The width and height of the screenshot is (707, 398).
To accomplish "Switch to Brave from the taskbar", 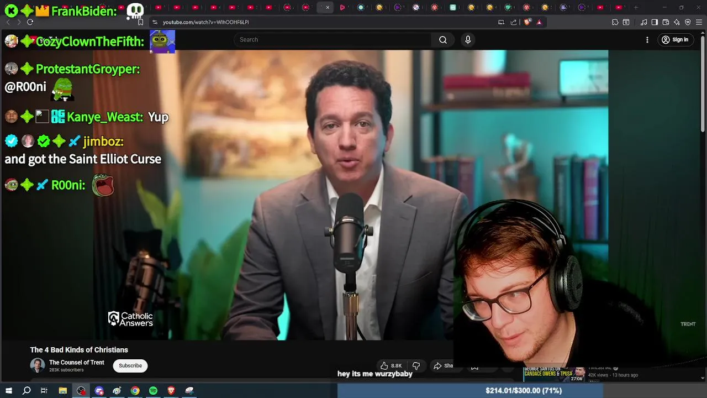I will click(171, 391).
